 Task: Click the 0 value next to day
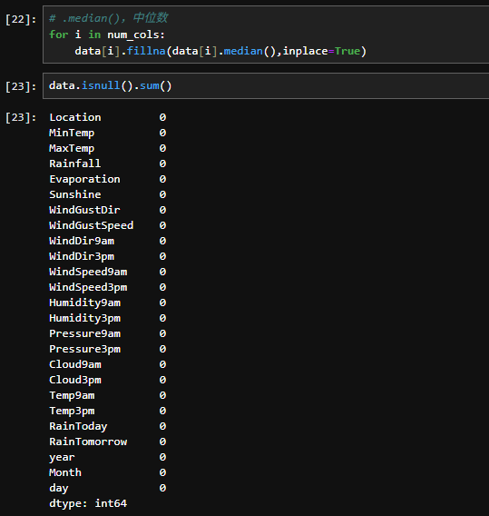162,488
